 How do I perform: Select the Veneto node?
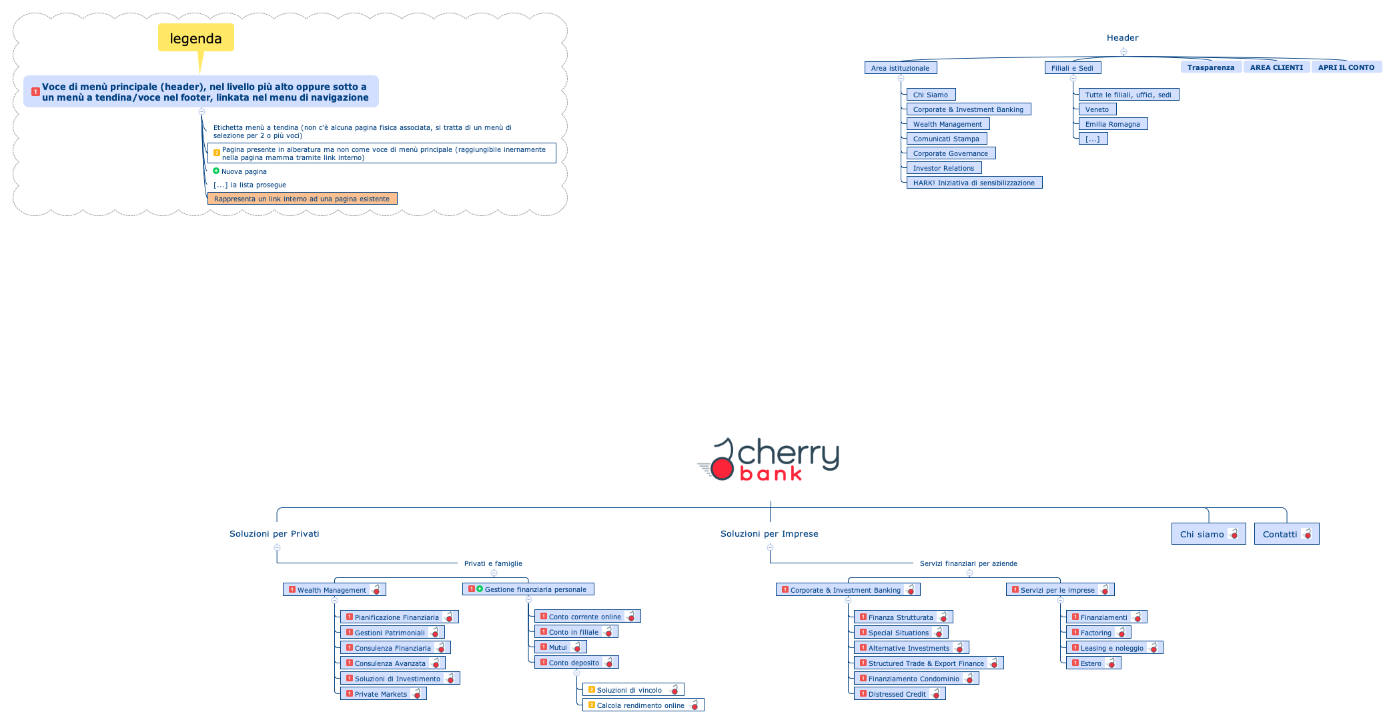[x=1097, y=109]
